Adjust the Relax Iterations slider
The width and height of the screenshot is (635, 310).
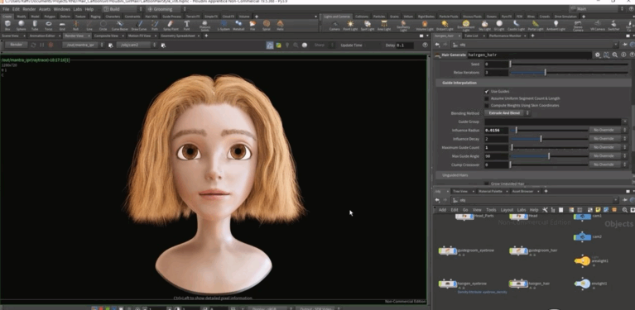[569, 73]
